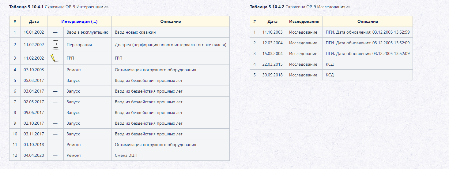Image resolution: width=449 pixels, height=169 pixels.
Task: Select the Ввод в эксплуатацию cell
Action: click(88, 32)
